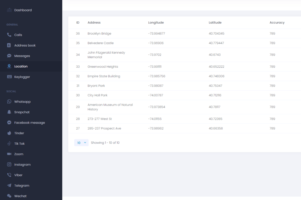
Task: Open the rows-per-page dropdown showing 10
Action: click(x=81, y=143)
